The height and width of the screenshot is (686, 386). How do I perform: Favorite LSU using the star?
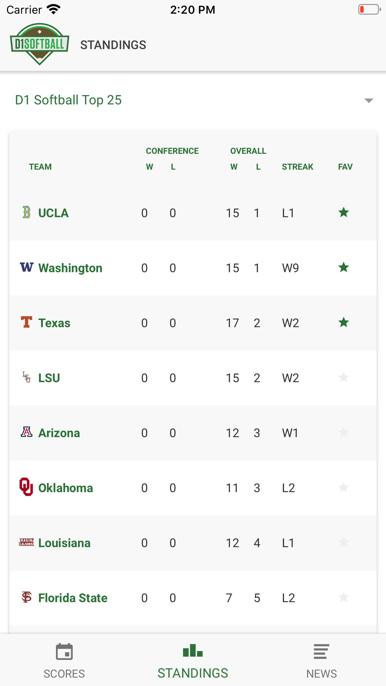(x=344, y=377)
